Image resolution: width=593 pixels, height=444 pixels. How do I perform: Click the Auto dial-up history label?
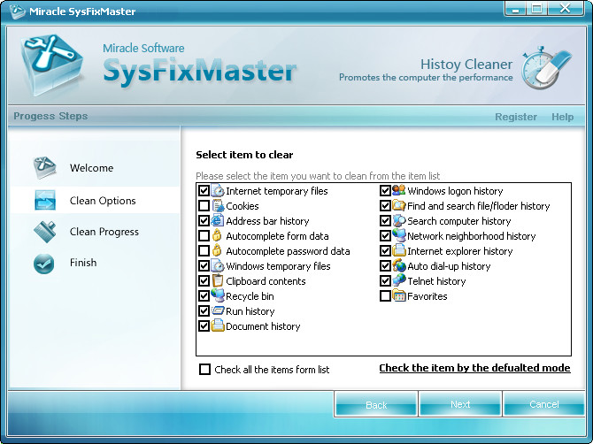tap(449, 266)
